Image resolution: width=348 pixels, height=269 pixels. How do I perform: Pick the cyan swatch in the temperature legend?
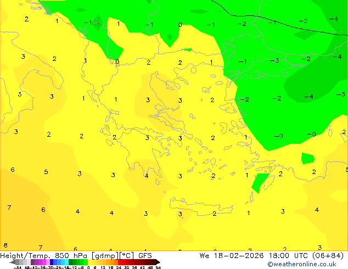(66, 262)
